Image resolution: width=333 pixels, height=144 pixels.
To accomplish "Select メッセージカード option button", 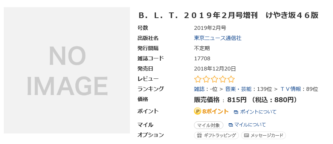I will click(264, 135).
